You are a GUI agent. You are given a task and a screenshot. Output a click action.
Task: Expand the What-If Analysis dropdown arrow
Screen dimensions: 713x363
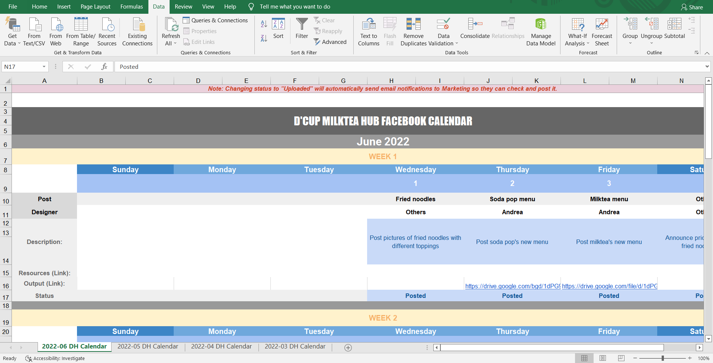pyautogui.click(x=588, y=44)
